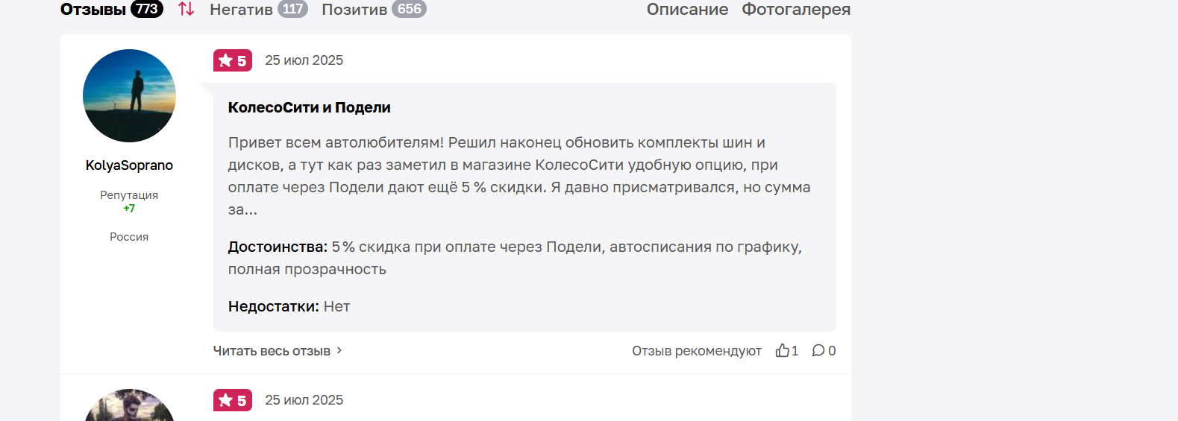Click the thumbs-up like icon
This screenshot has height=421, width=1178.
[782, 350]
